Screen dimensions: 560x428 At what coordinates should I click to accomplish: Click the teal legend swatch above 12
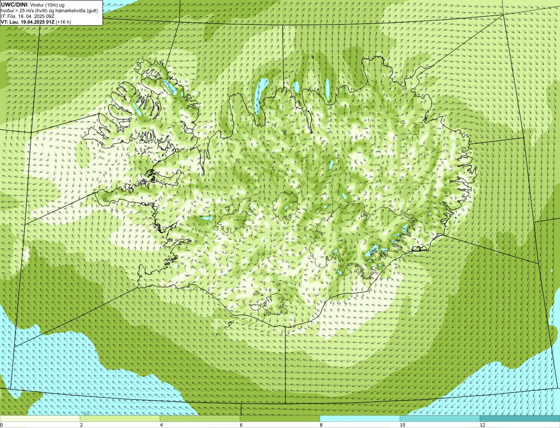tap(520, 418)
